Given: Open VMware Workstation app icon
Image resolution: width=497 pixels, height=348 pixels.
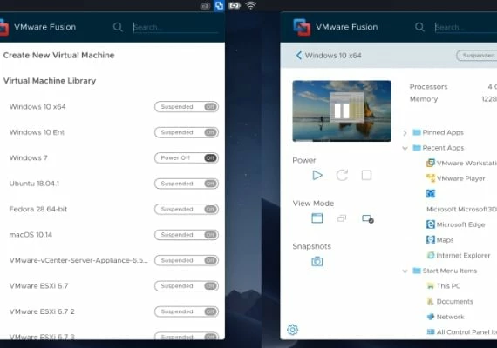Looking at the screenshot, I should pos(431,163).
